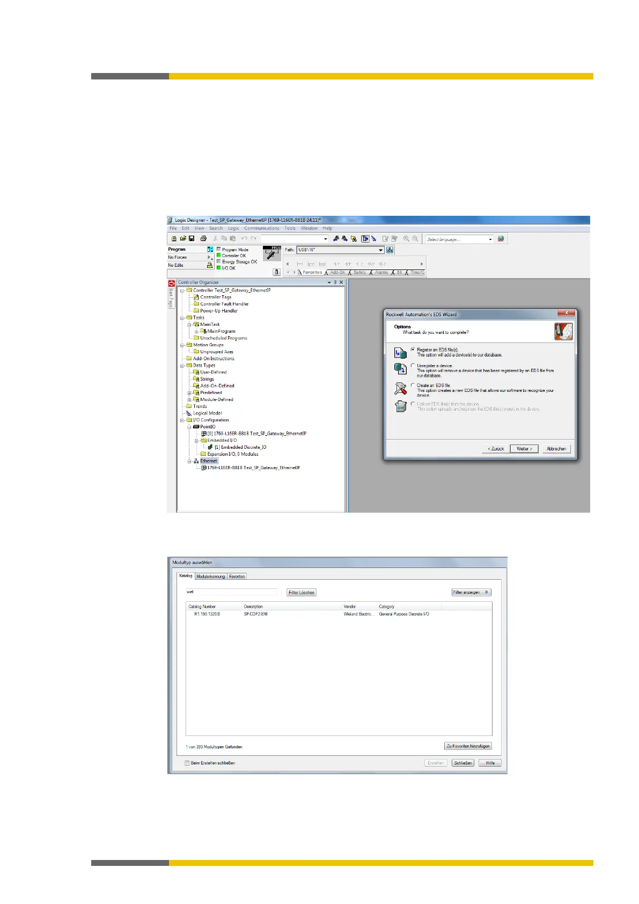The image size is (639, 904).
Task: Select the Upload EDS file(s) from the device radio button
Action: [x=413, y=404]
